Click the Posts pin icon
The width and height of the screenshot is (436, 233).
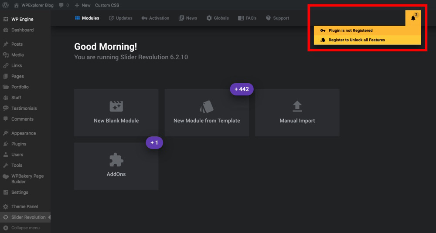(6, 44)
